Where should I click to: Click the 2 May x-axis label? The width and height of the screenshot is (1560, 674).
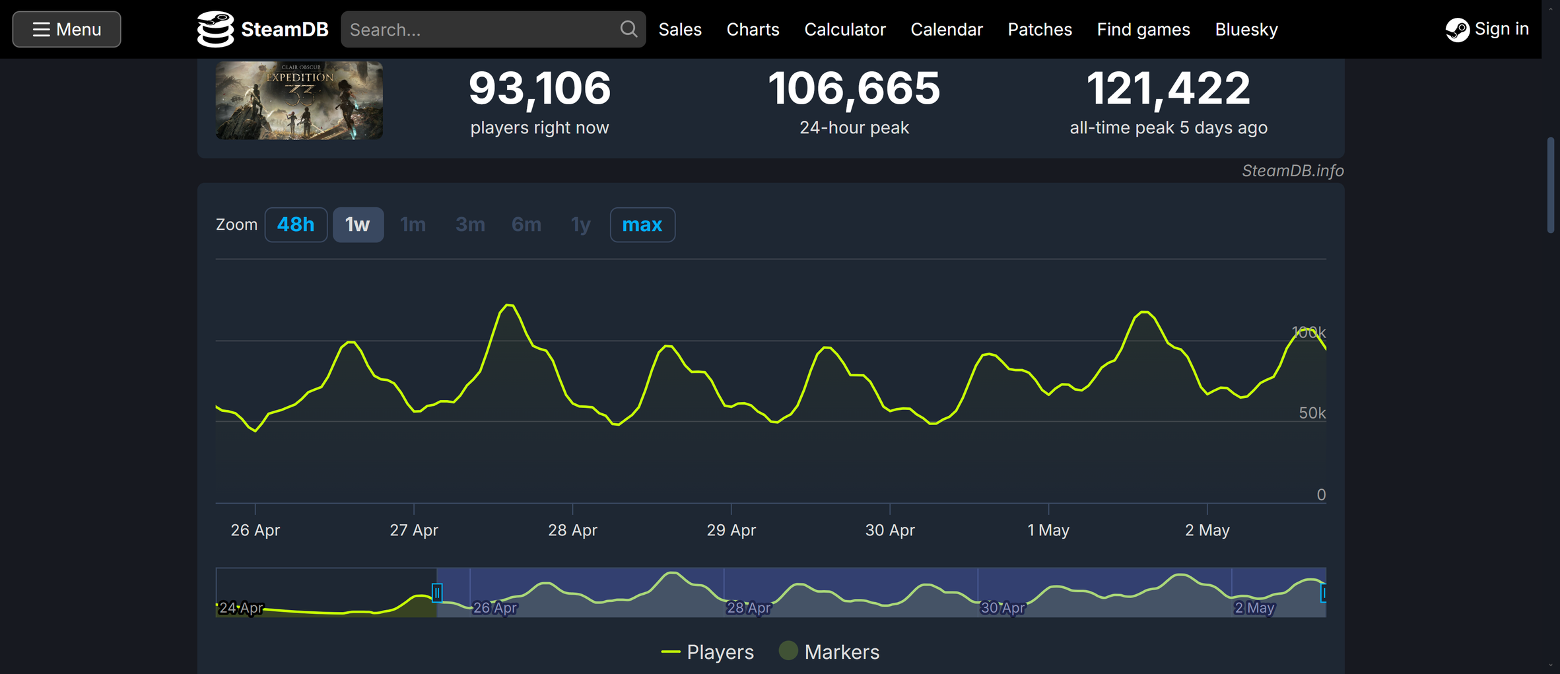pos(1207,530)
